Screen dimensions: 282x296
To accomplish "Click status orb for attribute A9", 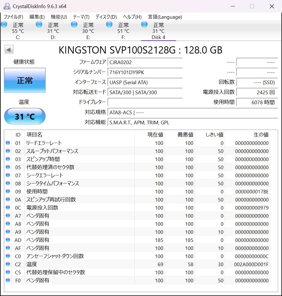I will point(8,232).
